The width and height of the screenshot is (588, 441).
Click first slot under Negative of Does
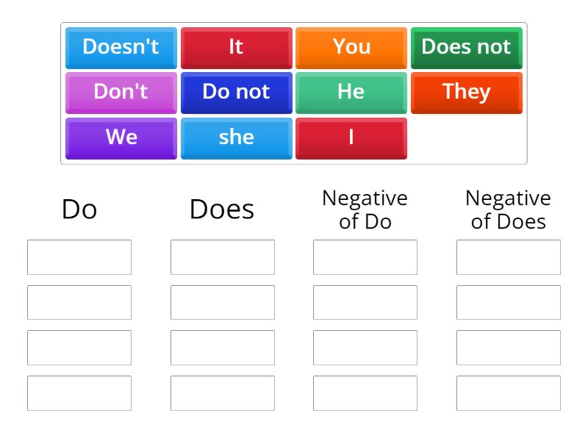click(509, 257)
